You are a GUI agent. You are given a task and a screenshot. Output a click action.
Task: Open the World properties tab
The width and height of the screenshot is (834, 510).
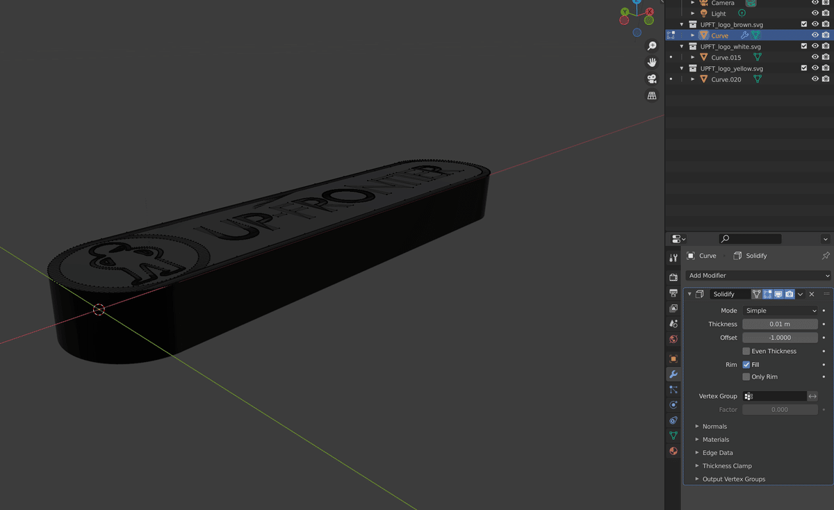click(673, 339)
